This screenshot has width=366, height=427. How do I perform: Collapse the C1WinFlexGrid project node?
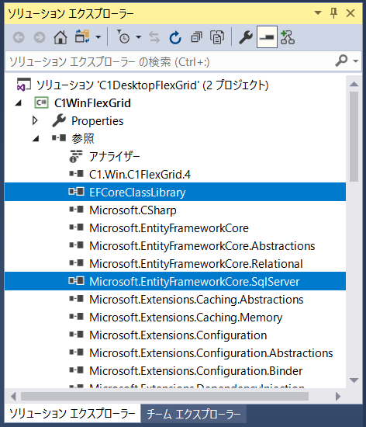[19, 103]
